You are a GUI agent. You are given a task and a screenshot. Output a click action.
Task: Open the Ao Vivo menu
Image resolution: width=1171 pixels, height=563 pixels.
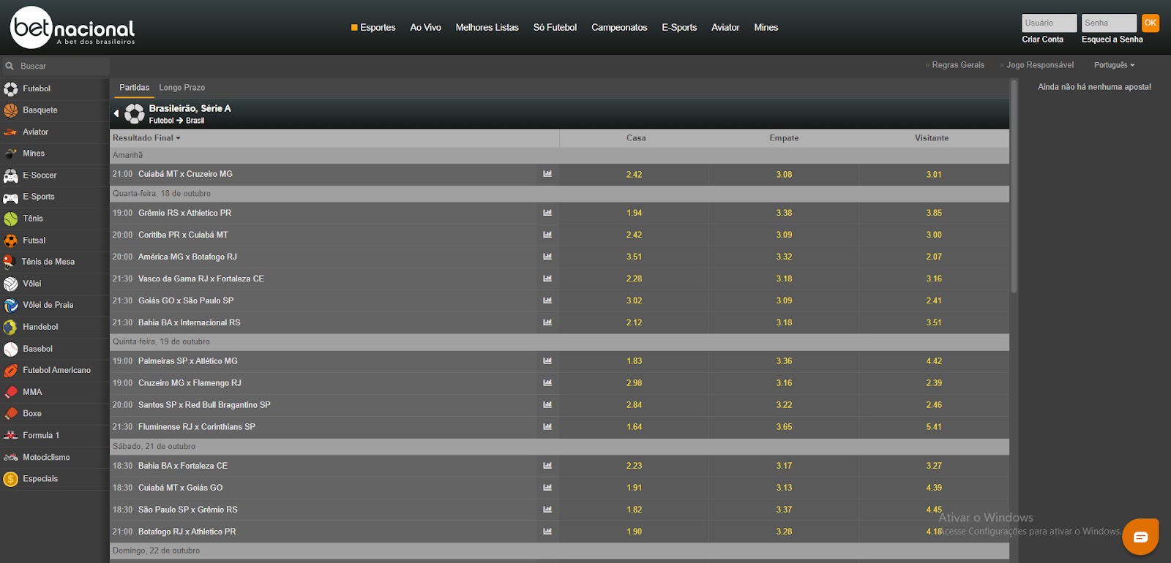(425, 28)
